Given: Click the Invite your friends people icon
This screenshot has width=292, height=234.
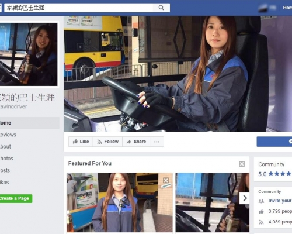Looking at the screenshot, I should coord(261,201).
